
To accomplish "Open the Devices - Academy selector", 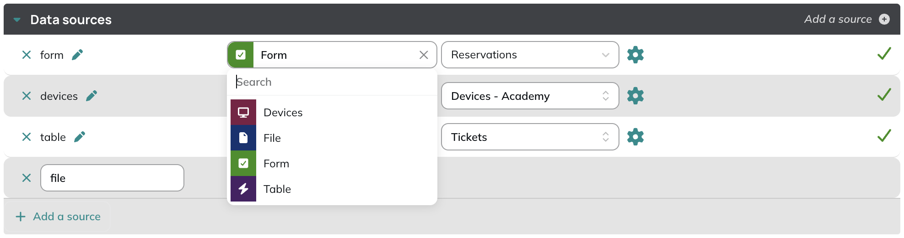I will click(530, 96).
